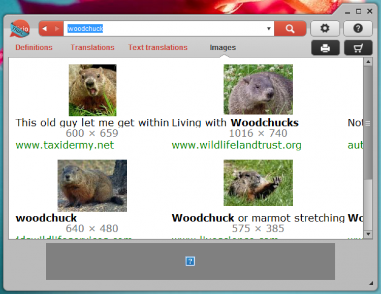Click the scrollbar up arrow

pyautogui.click(x=368, y=62)
